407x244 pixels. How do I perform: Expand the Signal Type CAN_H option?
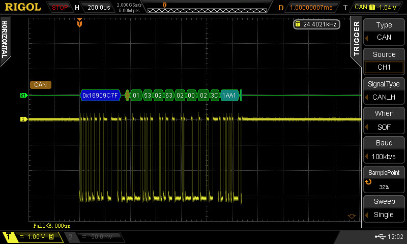pyautogui.click(x=384, y=90)
